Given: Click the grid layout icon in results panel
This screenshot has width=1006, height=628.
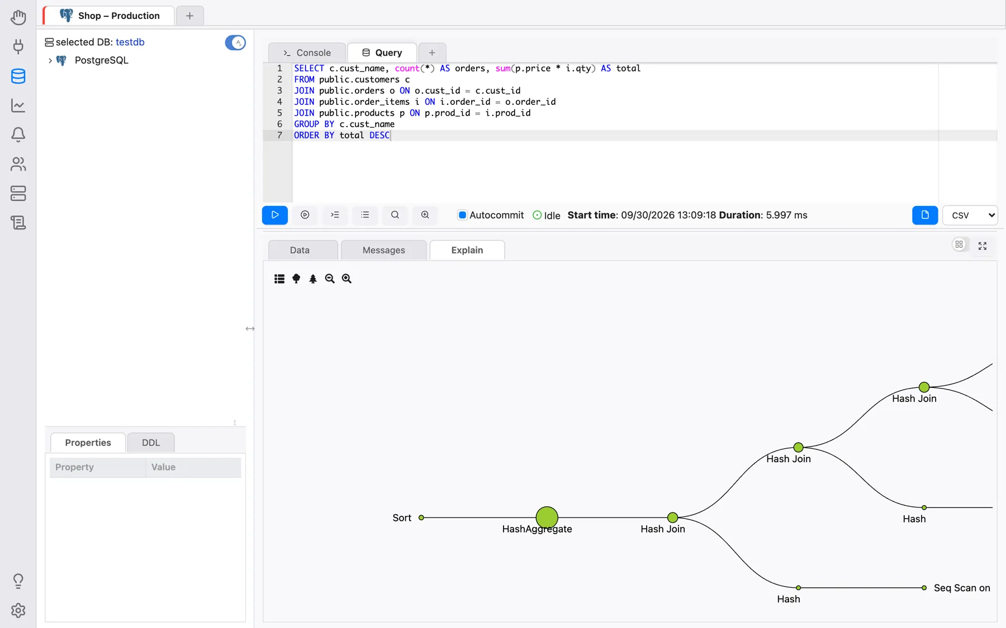Looking at the screenshot, I should click(959, 245).
